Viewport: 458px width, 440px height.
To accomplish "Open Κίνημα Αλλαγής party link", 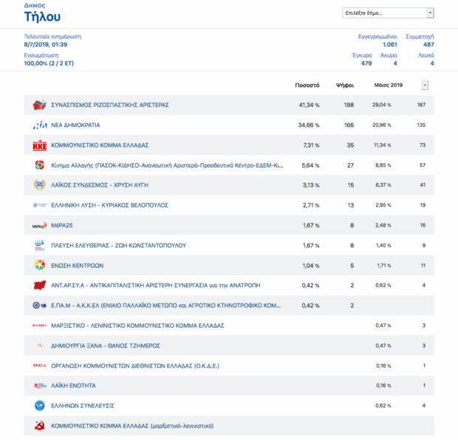I will (167, 165).
